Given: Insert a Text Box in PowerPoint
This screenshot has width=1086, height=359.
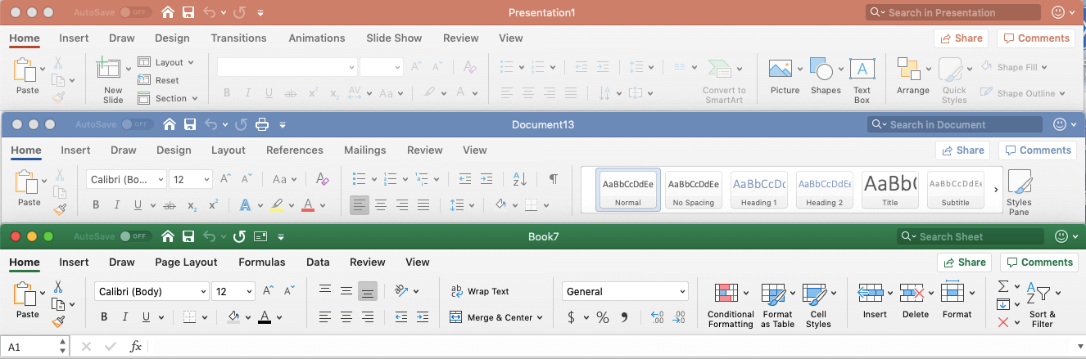Looking at the screenshot, I should [x=862, y=70].
